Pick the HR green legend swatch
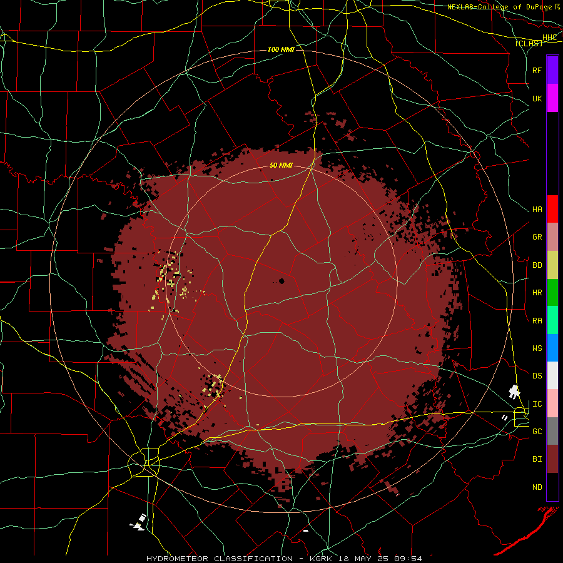Screen dimensions: 563x563 [552, 293]
